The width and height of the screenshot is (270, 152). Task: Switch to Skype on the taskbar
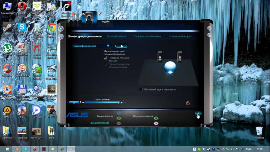coord(26,149)
